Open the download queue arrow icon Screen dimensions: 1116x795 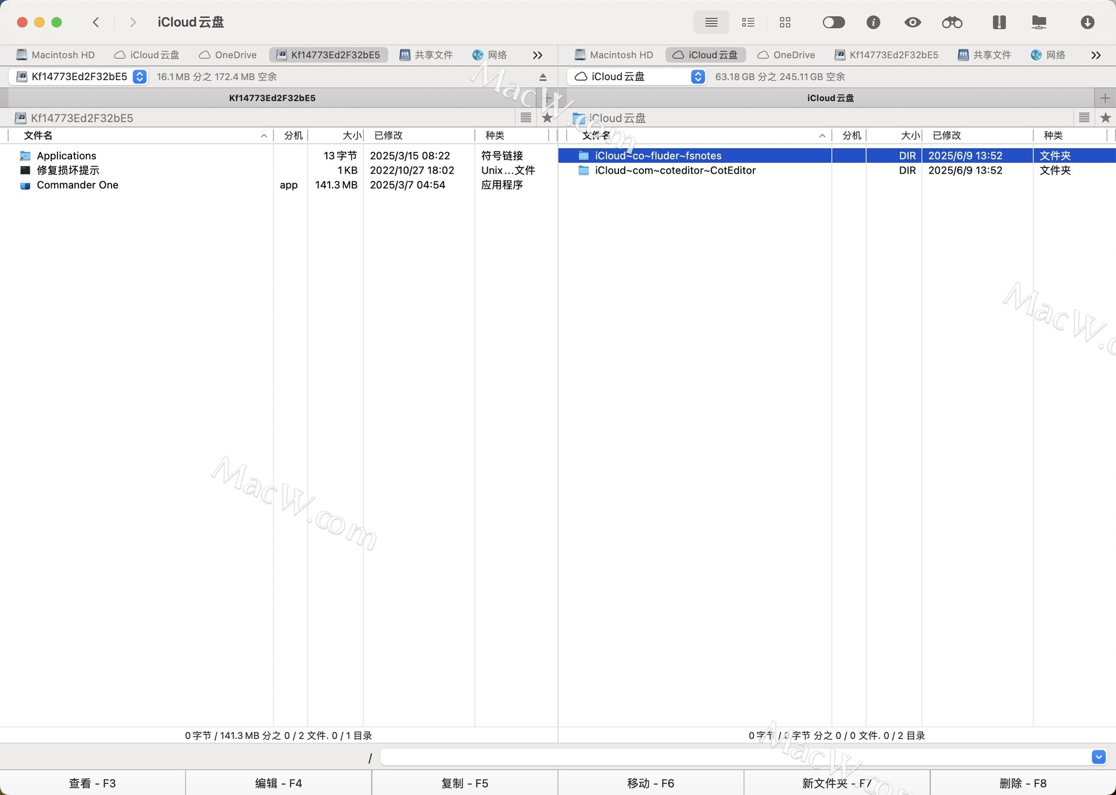click(x=1088, y=23)
